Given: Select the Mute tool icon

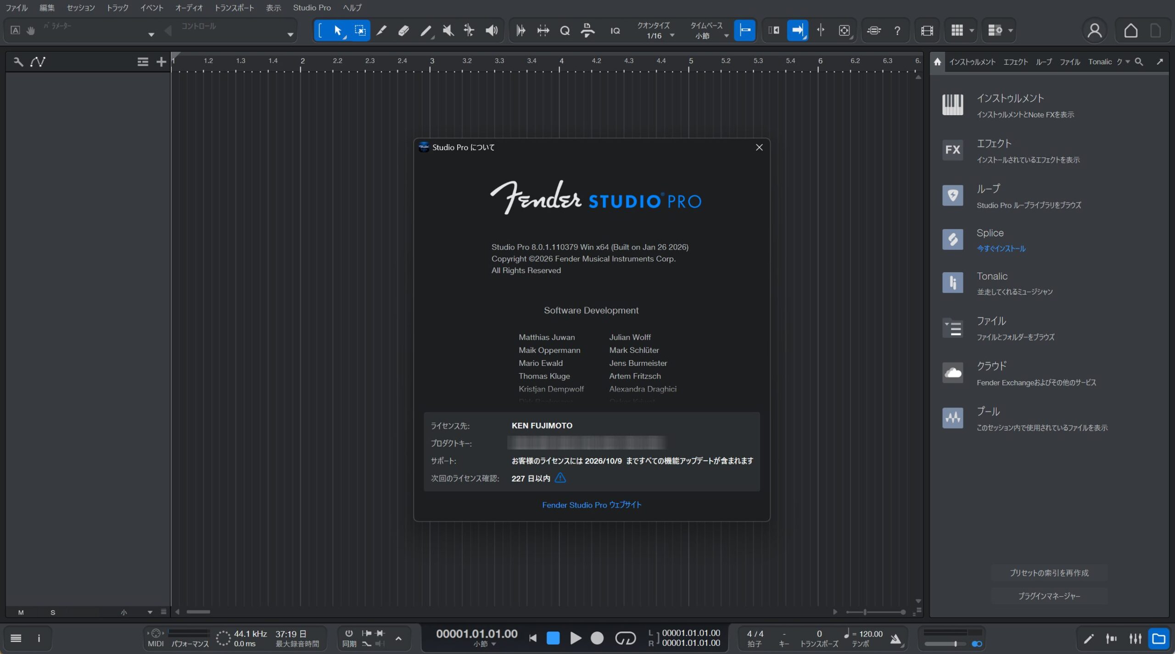Looking at the screenshot, I should 448,31.
